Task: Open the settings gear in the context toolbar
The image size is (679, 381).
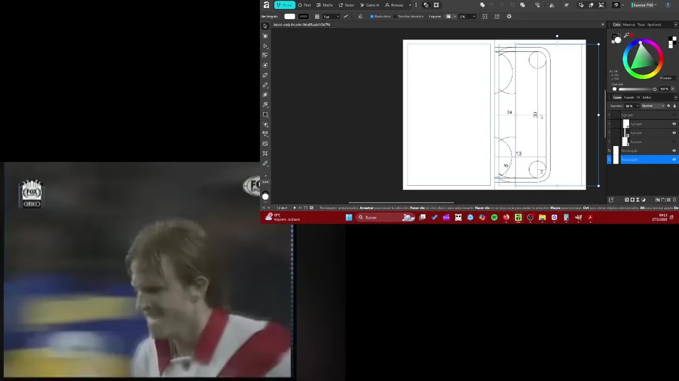Action: point(509,16)
